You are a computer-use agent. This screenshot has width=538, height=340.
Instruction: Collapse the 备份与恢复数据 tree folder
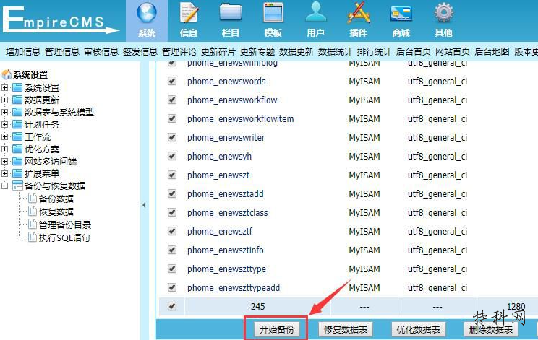point(4,186)
